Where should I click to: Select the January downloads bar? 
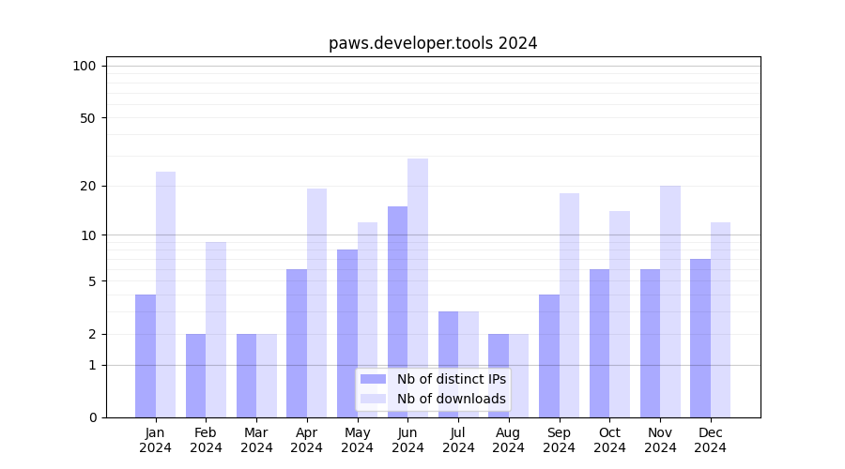pos(165,294)
